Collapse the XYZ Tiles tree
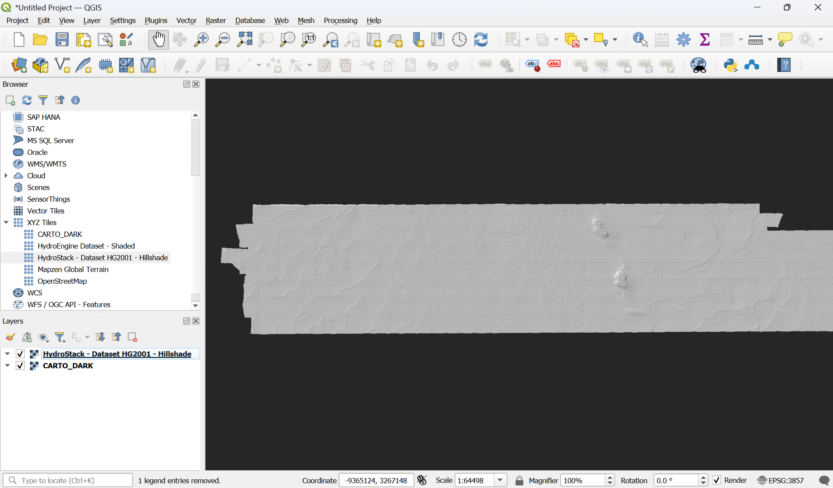Image resolution: width=833 pixels, height=488 pixels. (6, 222)
